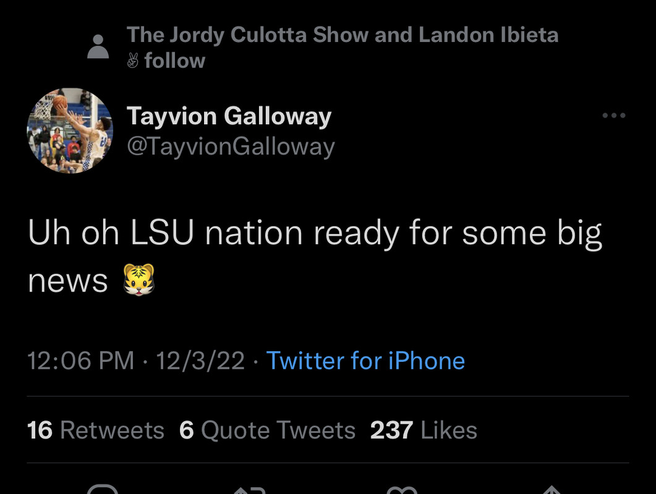
Task: Click the gray person silhouette icon
Action: [x=98, y=46]
